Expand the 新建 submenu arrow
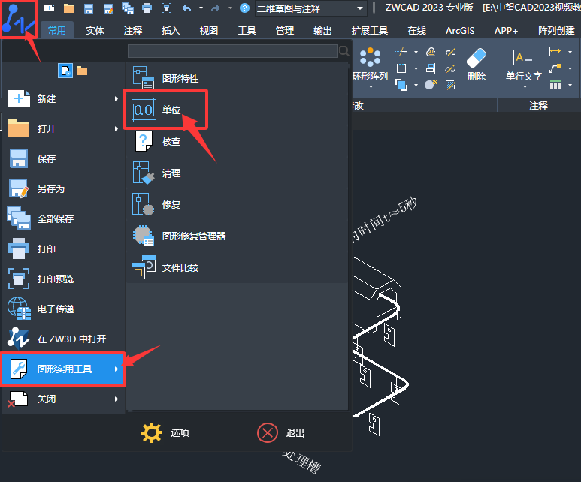This screenshot has height=482, width=581. (117, 99)
